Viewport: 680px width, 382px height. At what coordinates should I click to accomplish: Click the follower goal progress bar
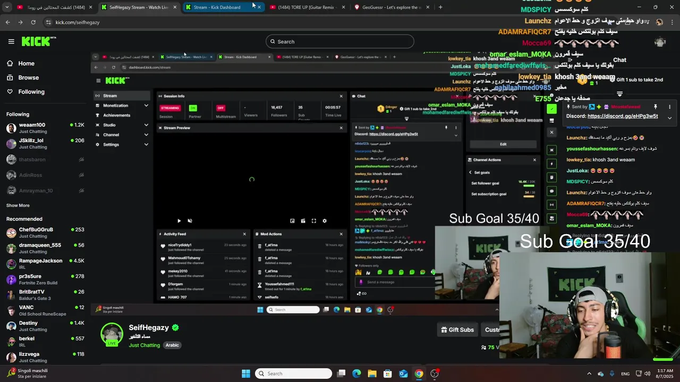pyautogui.click(x=529, y=186)
